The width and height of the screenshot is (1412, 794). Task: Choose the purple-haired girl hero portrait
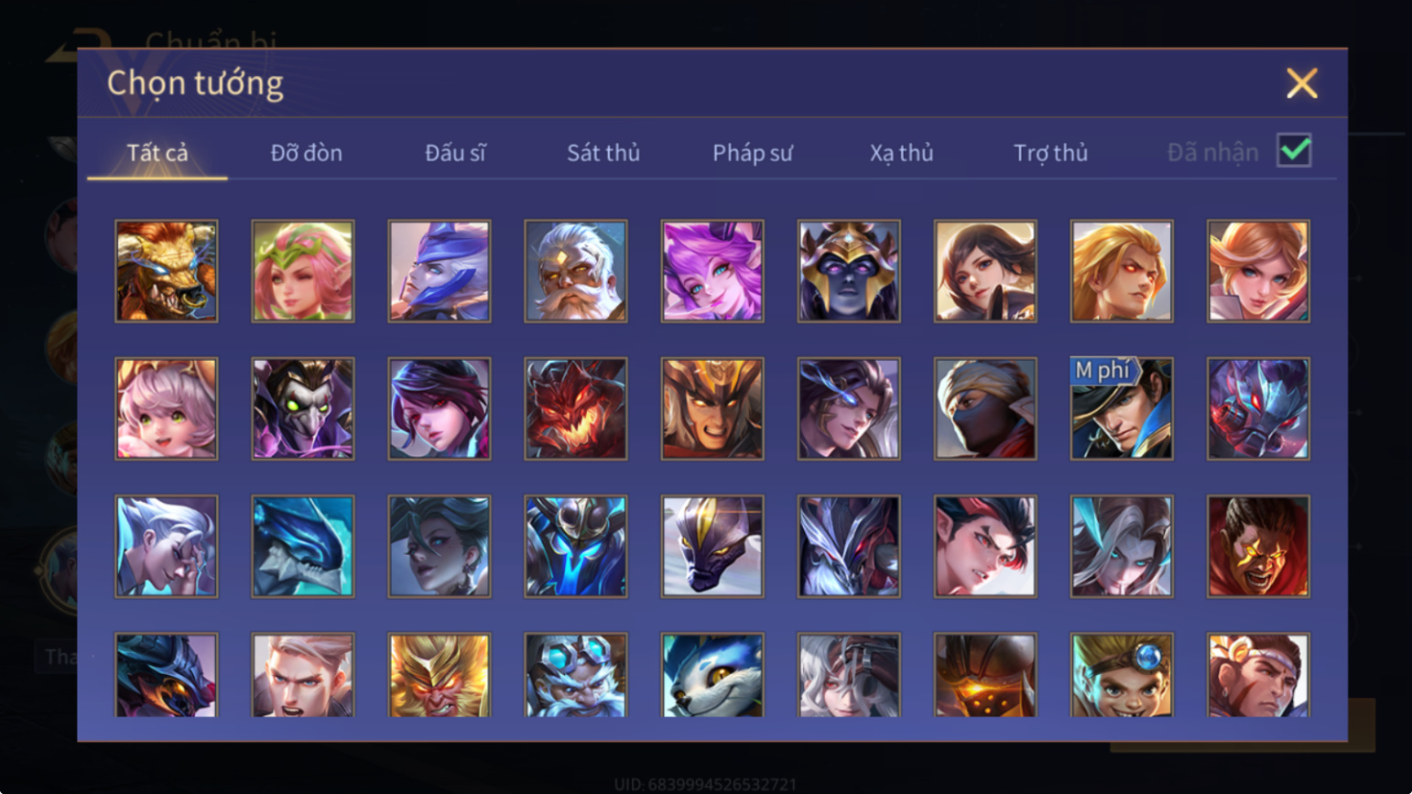[712, 271]
